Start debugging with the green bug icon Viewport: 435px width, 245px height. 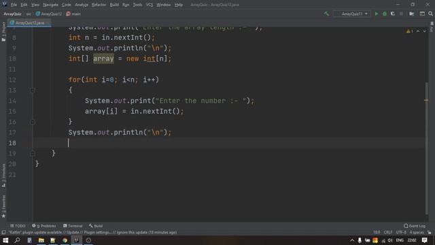pos(385,14)
